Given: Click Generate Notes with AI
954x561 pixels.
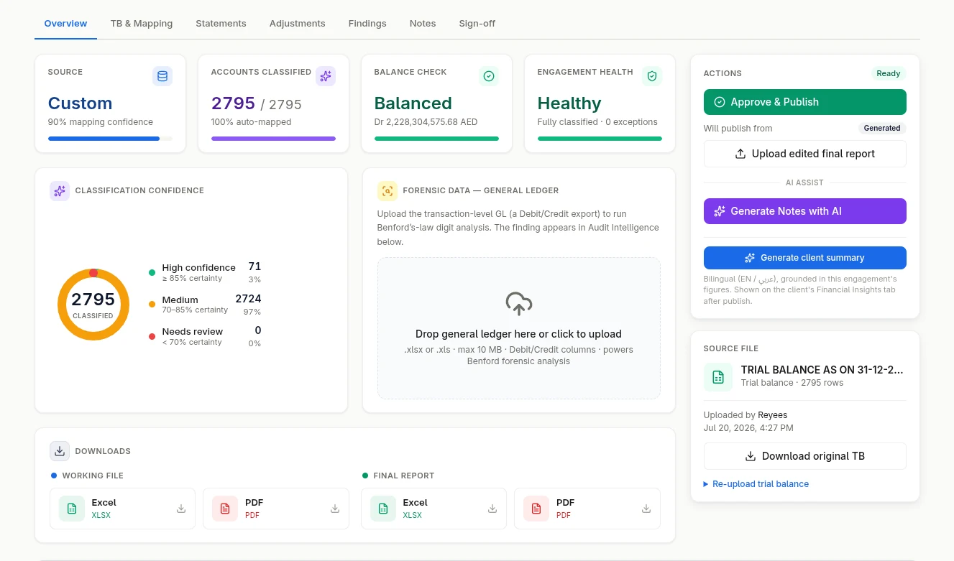Looking at the screenshot, I should pyautogui.click(x=805, y=211).
